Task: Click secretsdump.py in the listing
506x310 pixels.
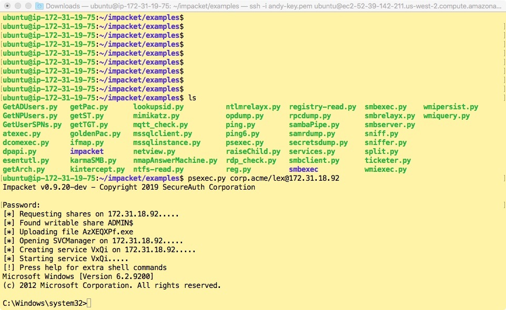Action: click(318, 143)
